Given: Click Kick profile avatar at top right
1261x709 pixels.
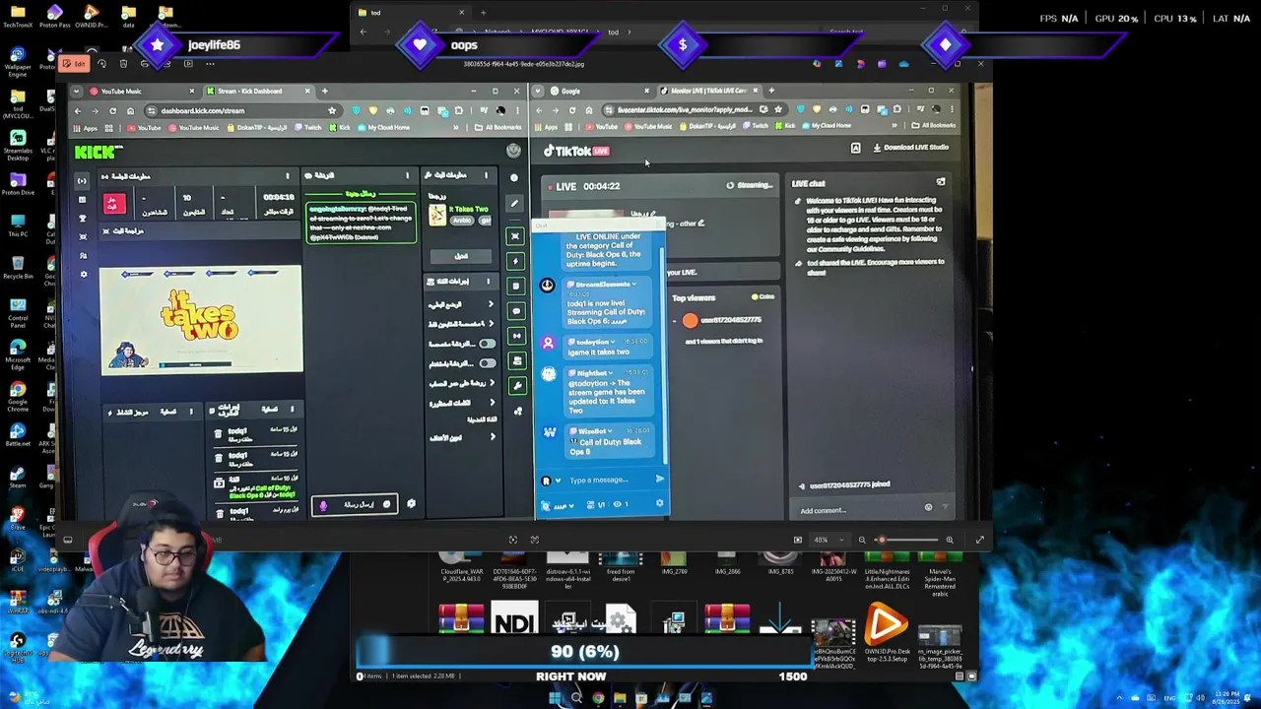Looking at the screenshot, I should coord(513,151).
